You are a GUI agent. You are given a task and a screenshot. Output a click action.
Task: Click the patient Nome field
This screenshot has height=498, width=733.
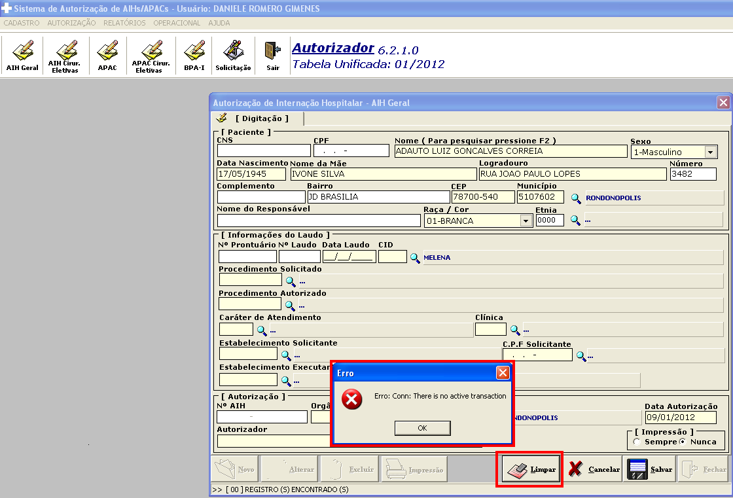tap(510, 151)
